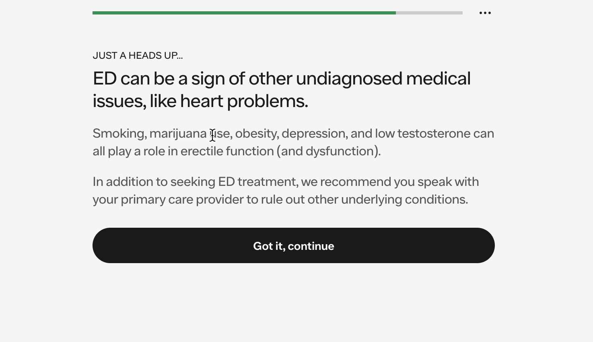
Task: Click the word 'depression' in the text
Action: [314, 134]
